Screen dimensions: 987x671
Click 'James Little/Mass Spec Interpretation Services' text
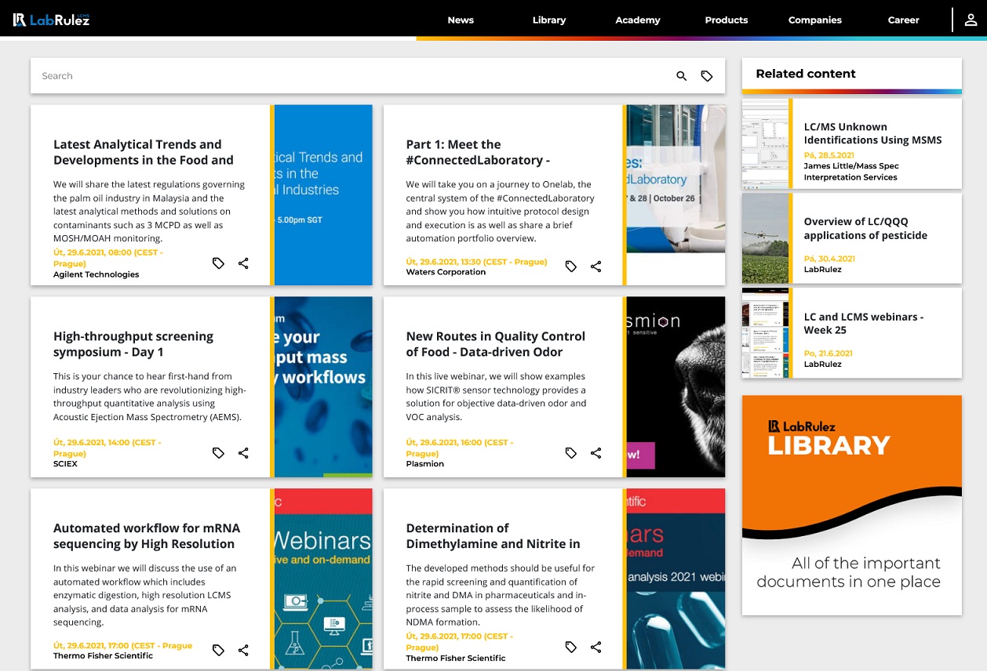click(x=851, y=172)
